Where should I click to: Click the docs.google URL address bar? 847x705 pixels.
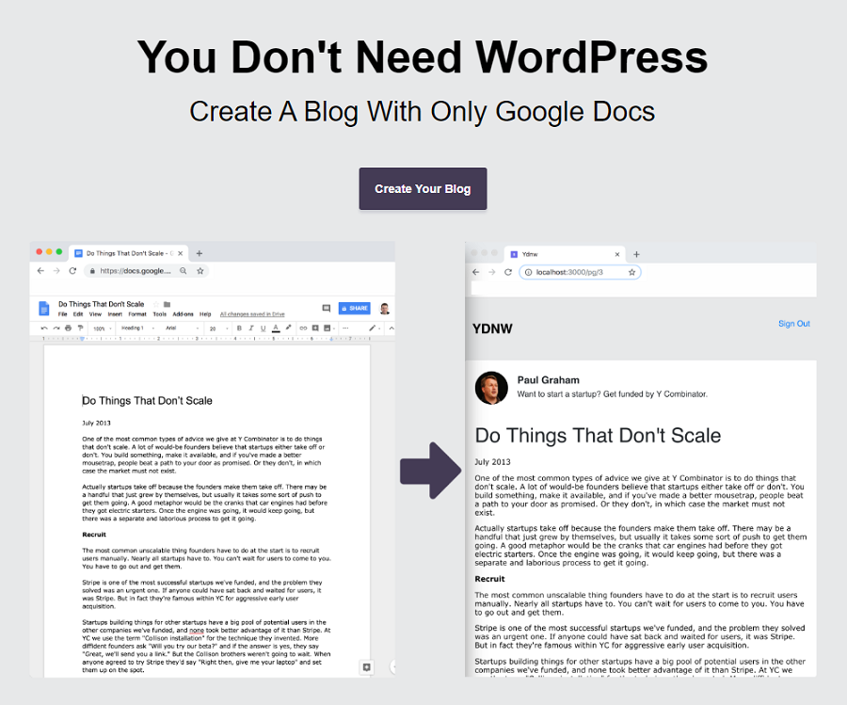146,271
